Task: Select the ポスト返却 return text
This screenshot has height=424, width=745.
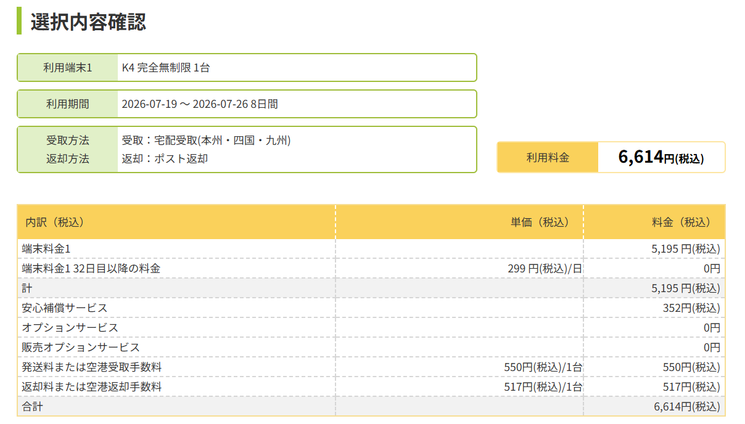Action: pos(181,159)
